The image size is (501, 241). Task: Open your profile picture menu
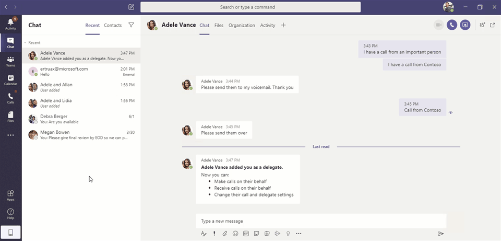tap(448, 7)
